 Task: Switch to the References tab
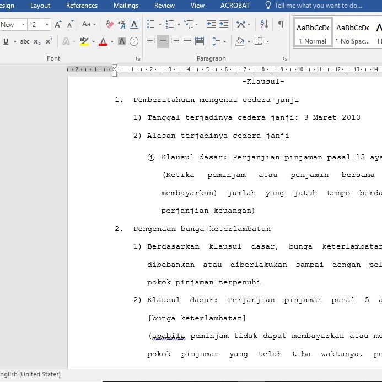click(x=82, y=6)
